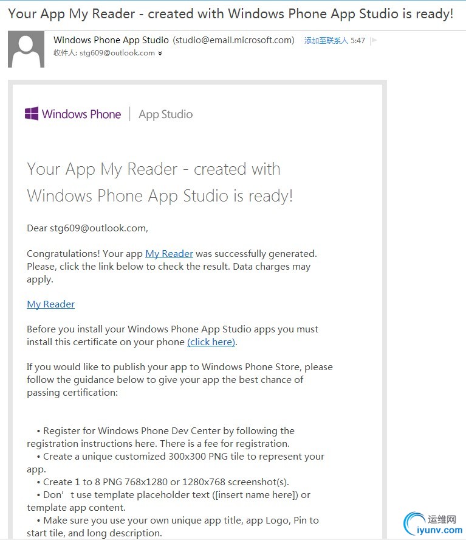Click the flag icon next to 5:47
The height and width of the screenshot is (540, 466).
[x=374, y=41]
